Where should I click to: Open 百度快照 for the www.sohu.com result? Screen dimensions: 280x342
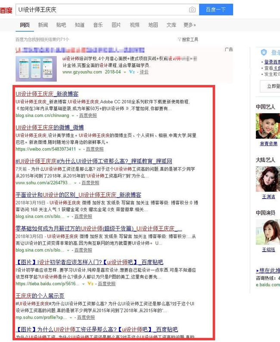coord(90,183)
